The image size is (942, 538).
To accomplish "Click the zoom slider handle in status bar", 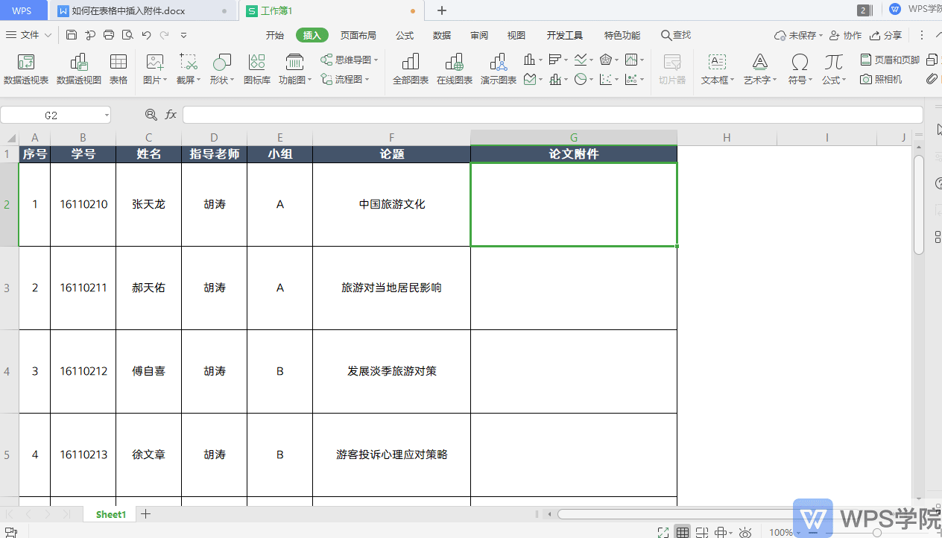I will click(x=877, y=532).
